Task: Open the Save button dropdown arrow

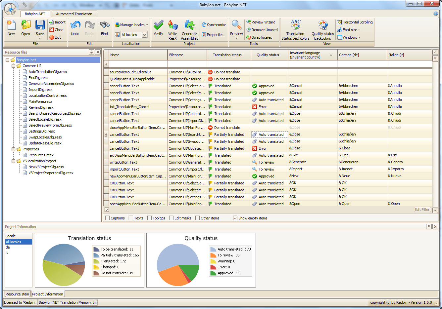Action: click(x=40, y=38)
